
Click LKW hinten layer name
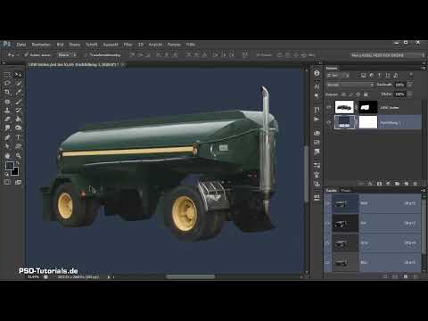pyautogui.click(x=390, y=108)
